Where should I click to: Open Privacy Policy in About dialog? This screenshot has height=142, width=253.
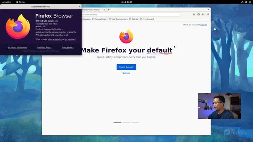click(68, 47)
